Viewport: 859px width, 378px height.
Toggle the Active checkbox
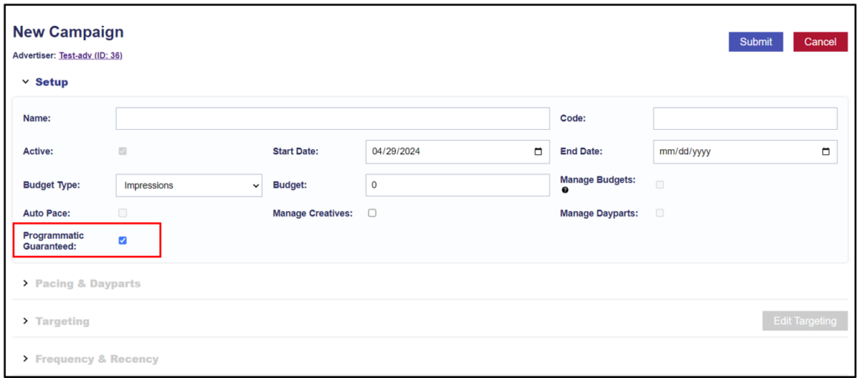tap(122, 151)
